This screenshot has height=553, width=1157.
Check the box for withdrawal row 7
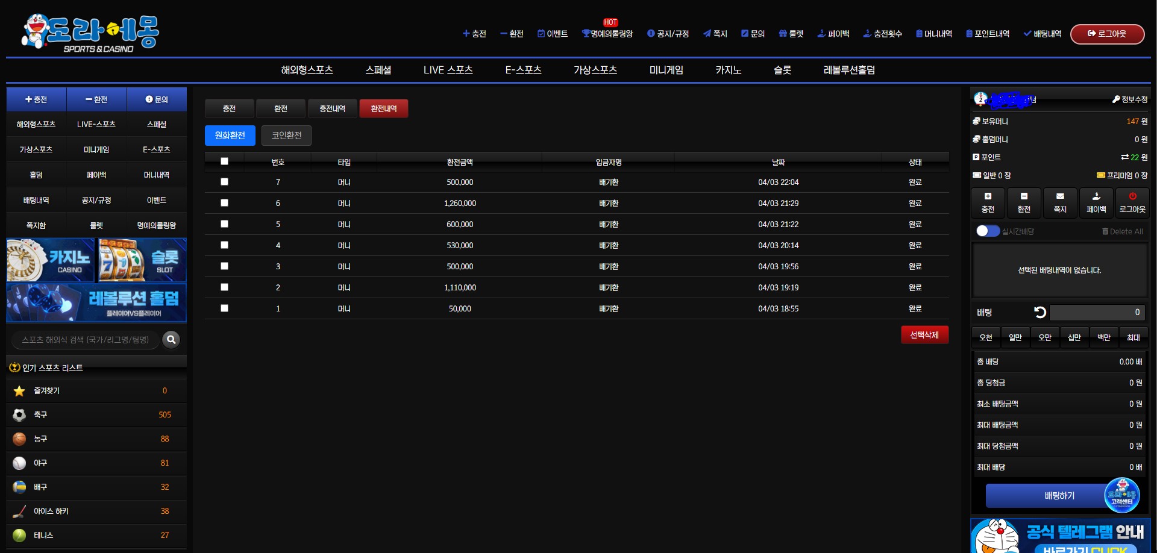click(x=224, y=182)
